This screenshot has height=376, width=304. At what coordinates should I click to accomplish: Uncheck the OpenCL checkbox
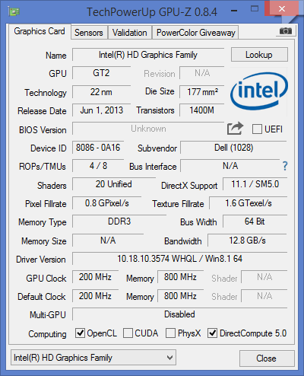point(80,333)
